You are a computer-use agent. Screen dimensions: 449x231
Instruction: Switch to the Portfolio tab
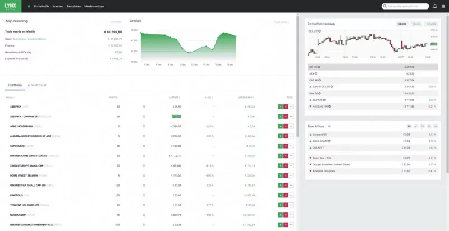[15, 85]
